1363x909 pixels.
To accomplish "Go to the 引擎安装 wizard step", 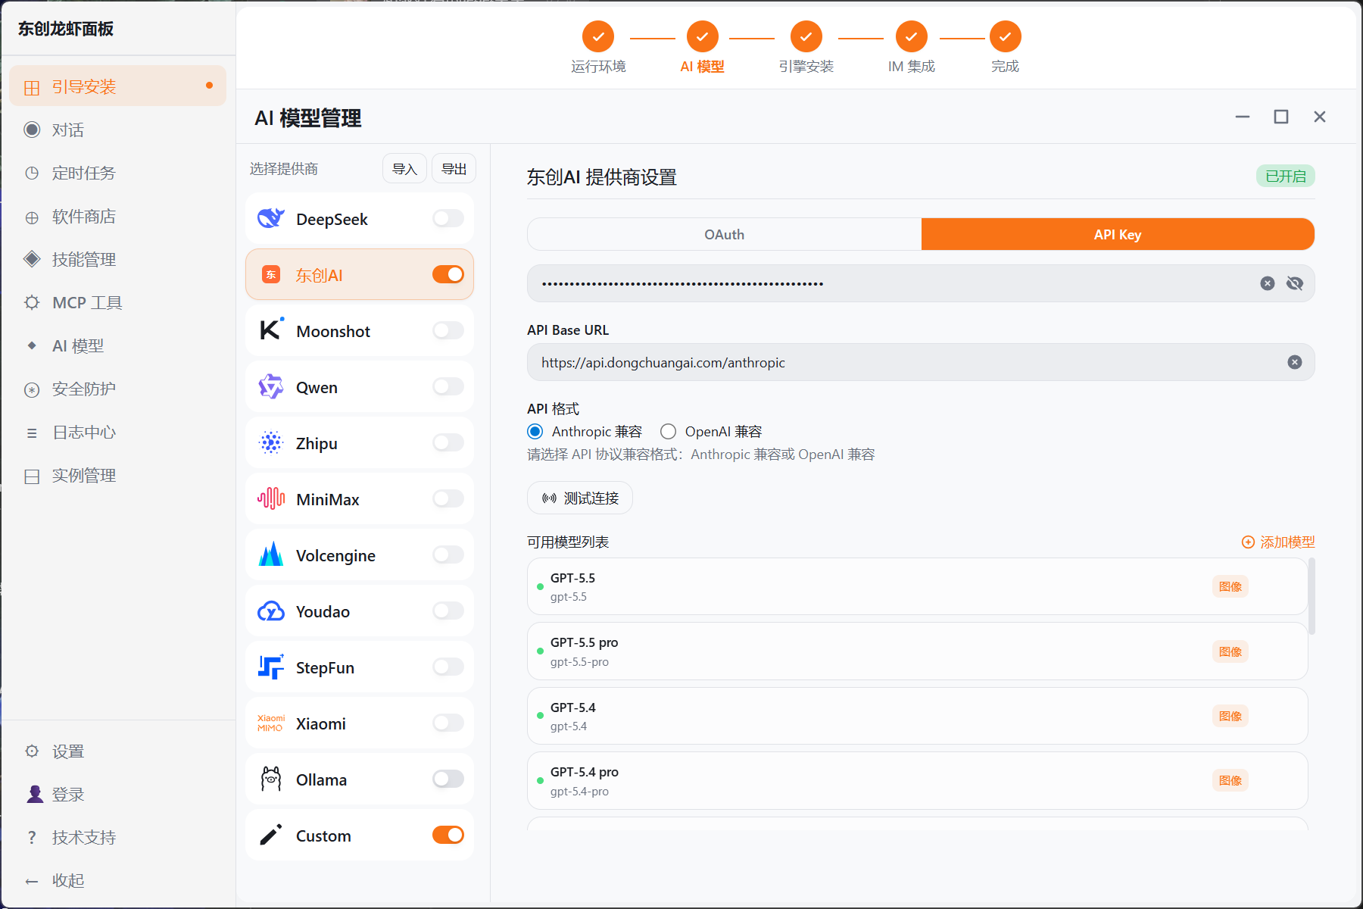I will pyautogui.click(x=806, y=47).
